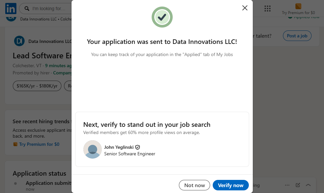Click the green checkmark success icon
Screen dimensions: 324x193
tap(162, 17)
